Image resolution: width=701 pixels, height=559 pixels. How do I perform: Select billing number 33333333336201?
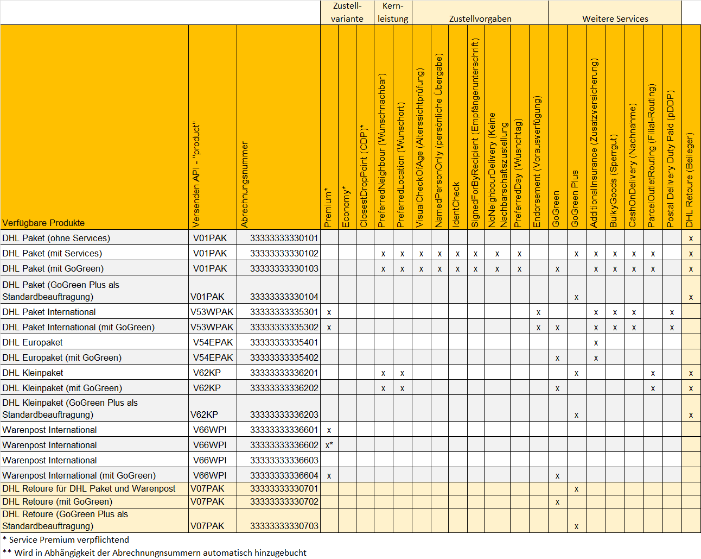284,373
